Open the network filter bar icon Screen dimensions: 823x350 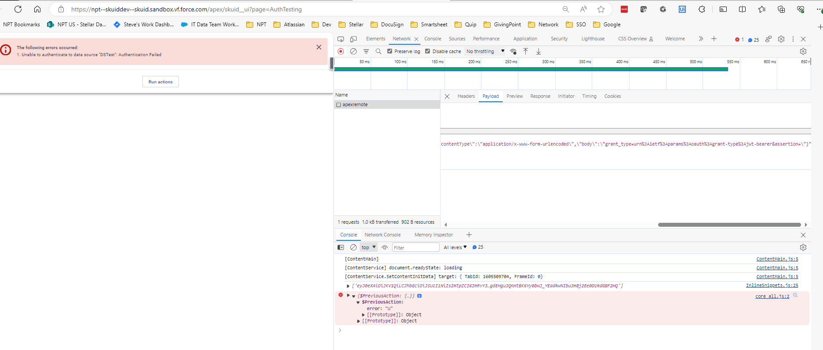point(366,51)
